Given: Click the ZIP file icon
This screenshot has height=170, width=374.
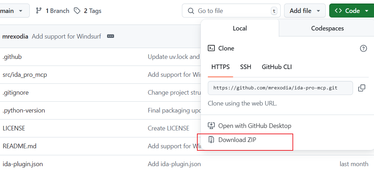Looking at the screenshot, I should [211, 140].
